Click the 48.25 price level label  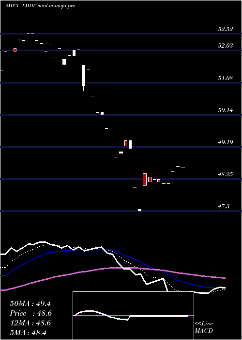pyautogui.click(x=226, y=174)
